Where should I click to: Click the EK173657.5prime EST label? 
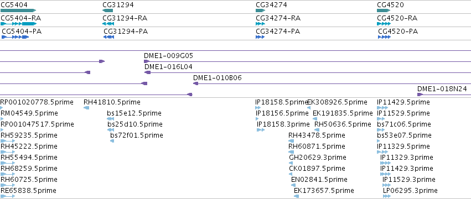click(x=324, y=191)
